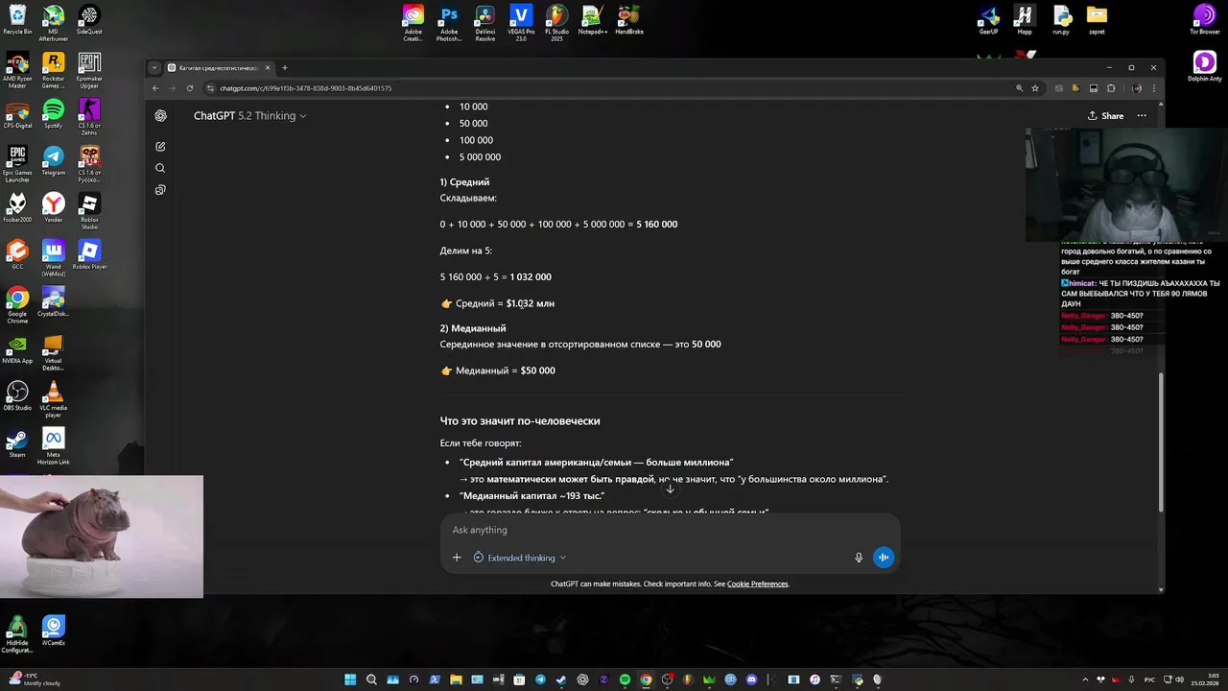This screenshot has width=1228, height=691.
Task: Reload the page in Chrome
Action: 190,88
